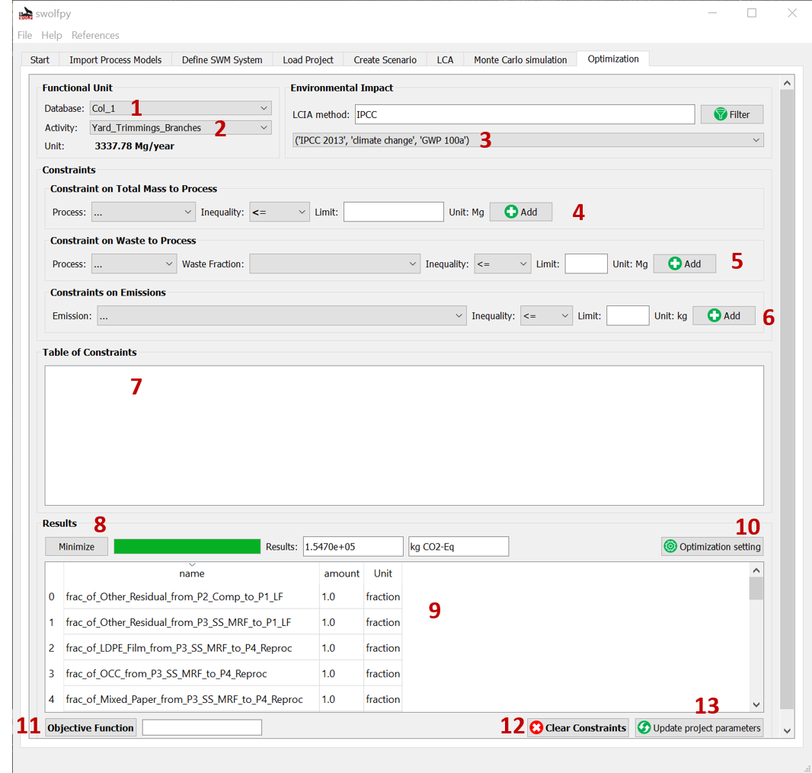
Task: Switch to the Start tab
Action: pyautogui.click(x=40, y=60)
